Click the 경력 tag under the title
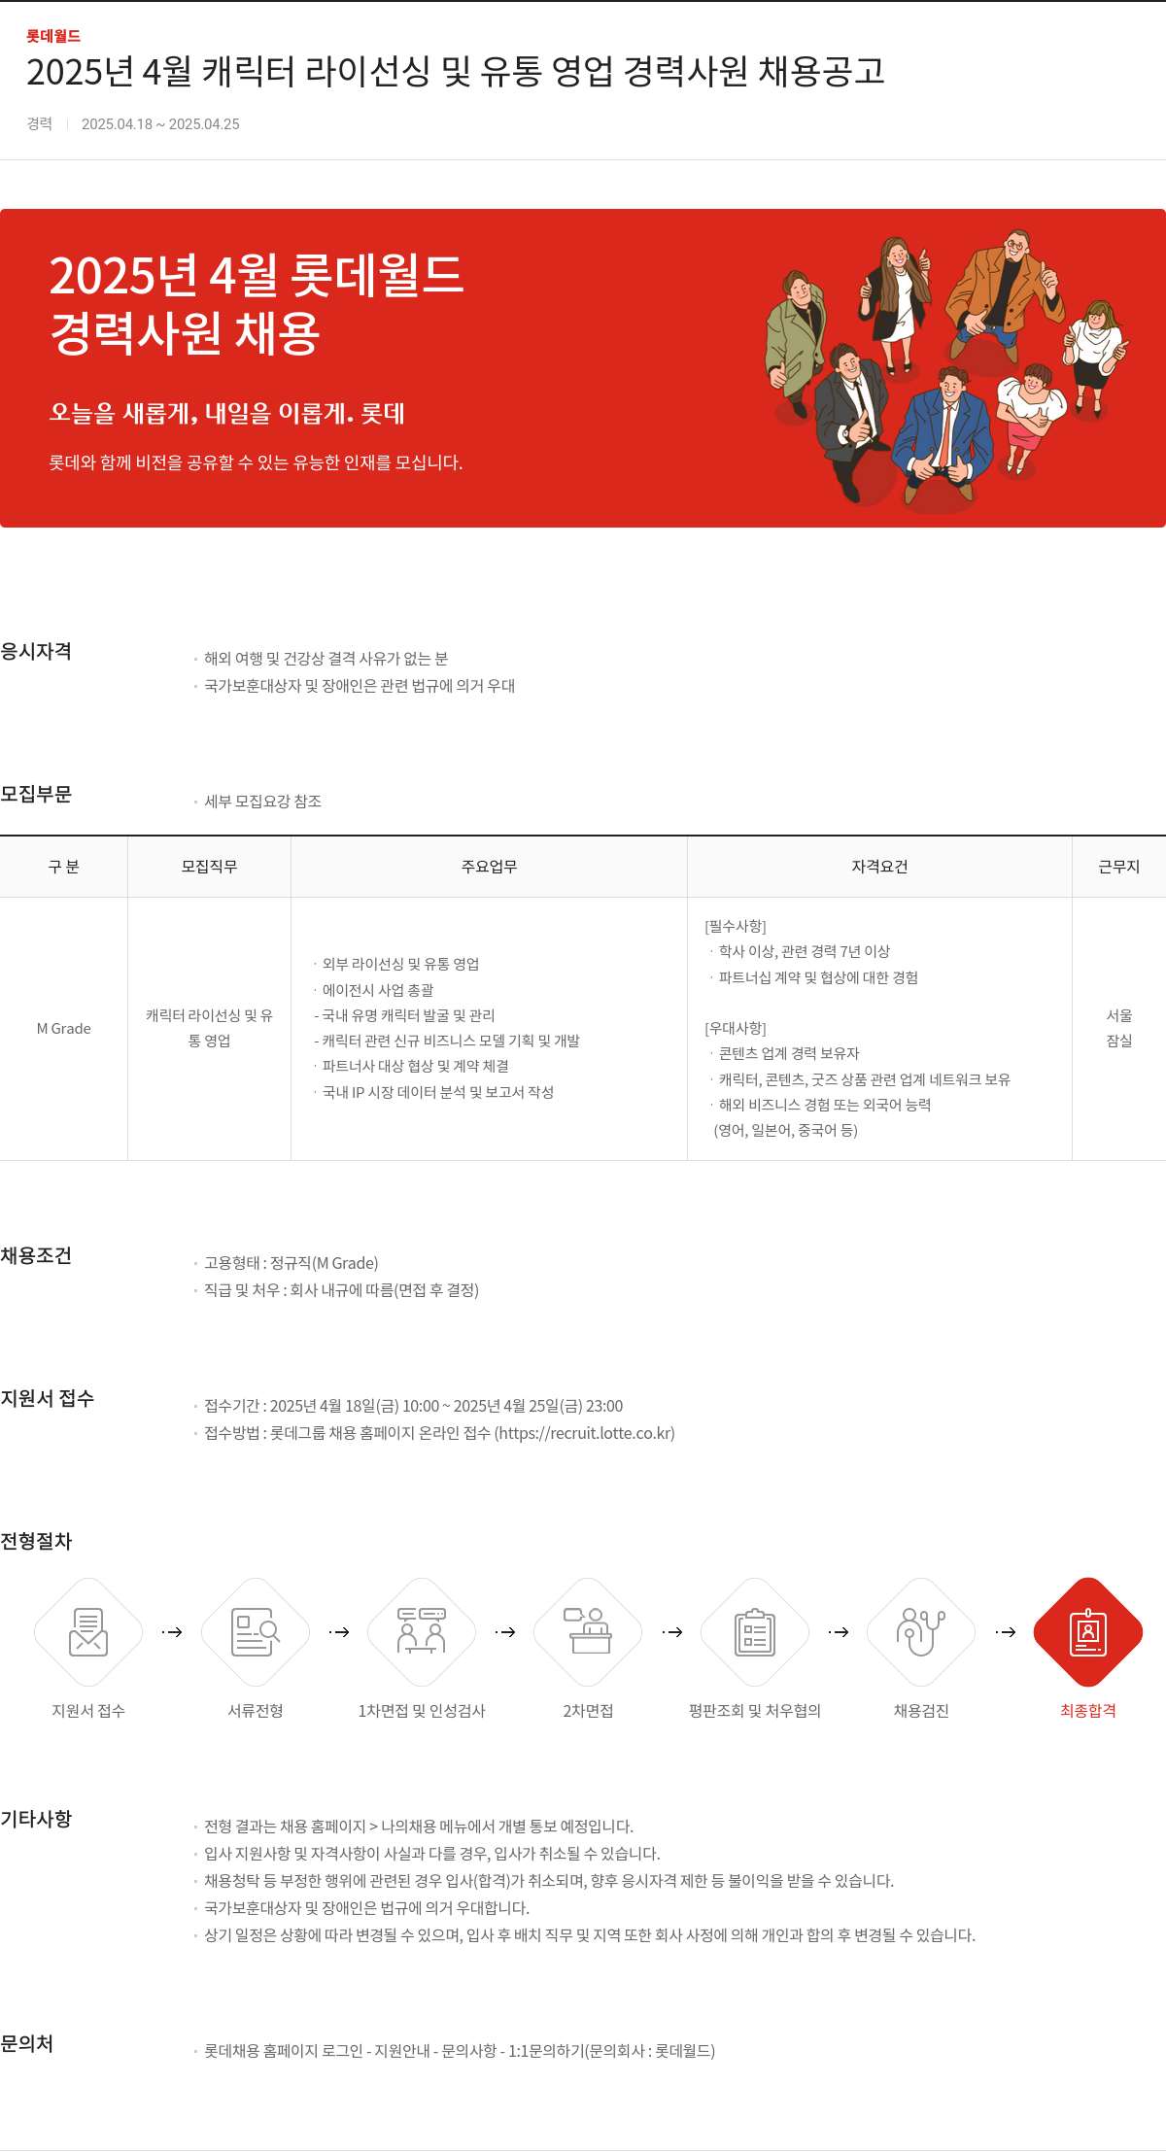Viewport: 1166px width, 2152px height. [x=40, y=123]
